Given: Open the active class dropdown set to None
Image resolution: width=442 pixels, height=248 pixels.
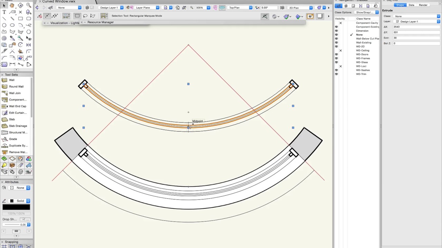Looking at the screenshot, I should click(x=69, y=8).
